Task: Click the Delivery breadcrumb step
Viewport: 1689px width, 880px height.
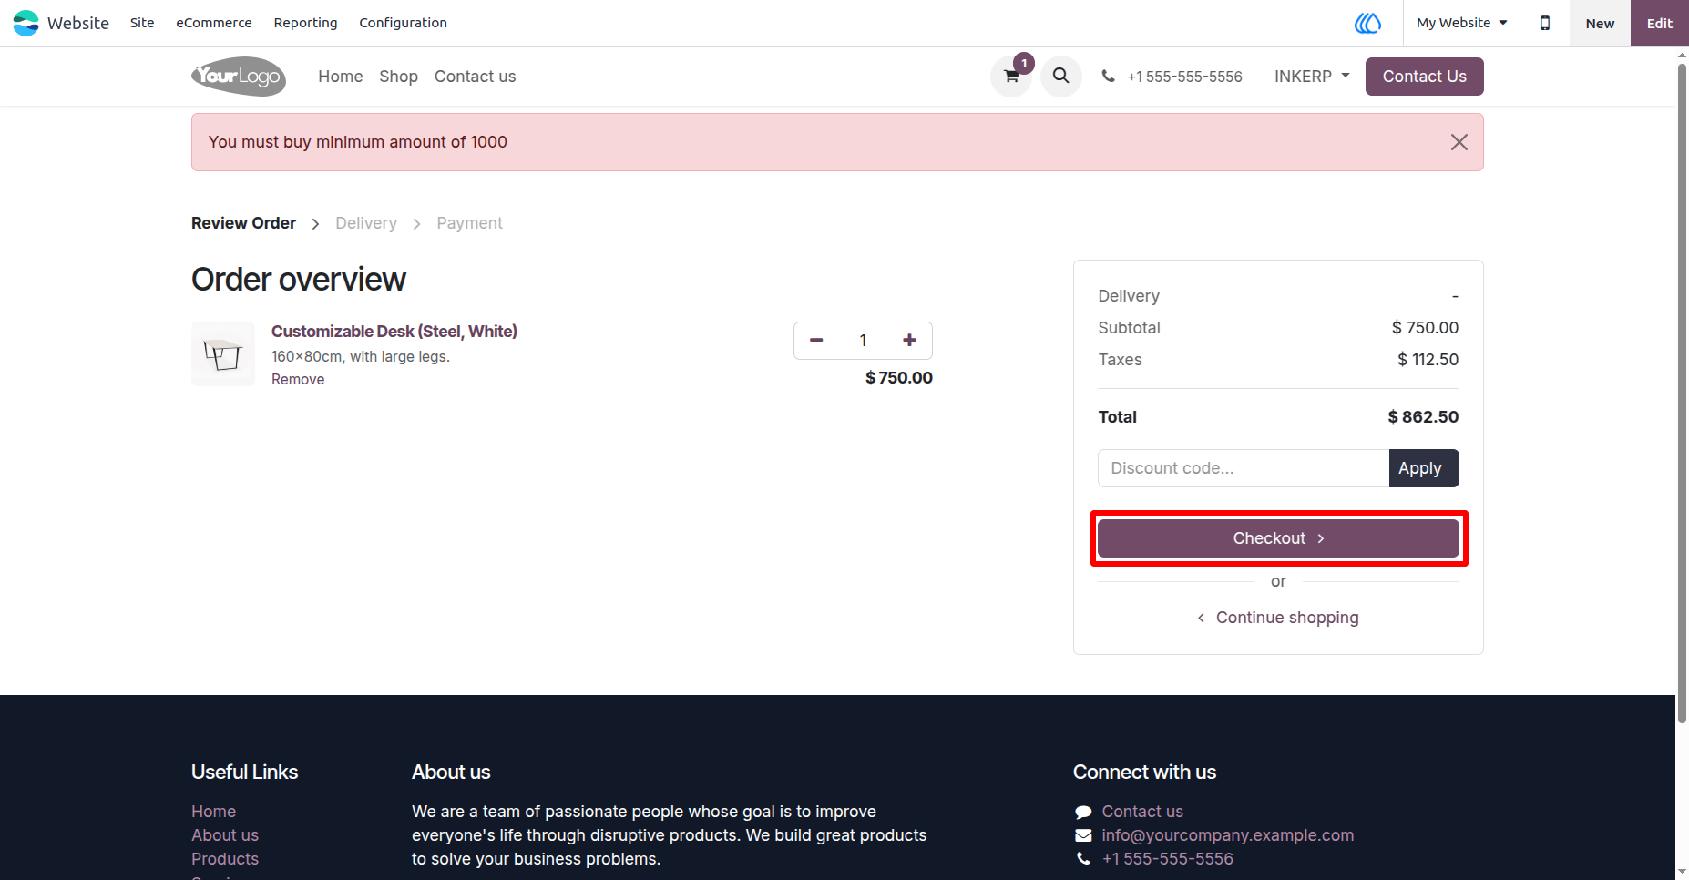Action: coord(366,223)
